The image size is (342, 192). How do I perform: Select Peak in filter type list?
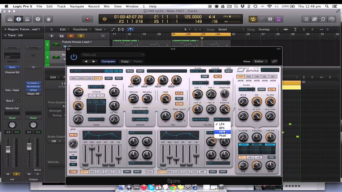[x=222, y=135]
